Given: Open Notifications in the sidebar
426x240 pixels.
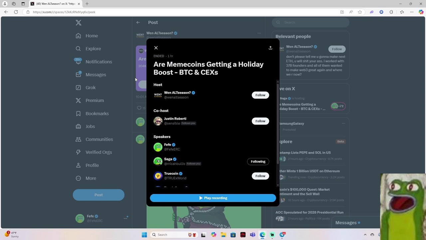Looking at the screenshot, I should 94,62.
